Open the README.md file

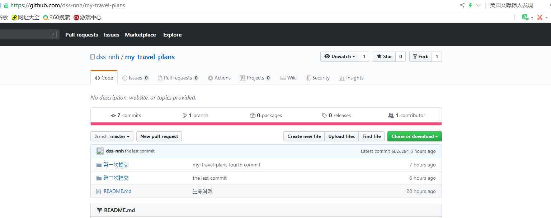tap(117, 191)
